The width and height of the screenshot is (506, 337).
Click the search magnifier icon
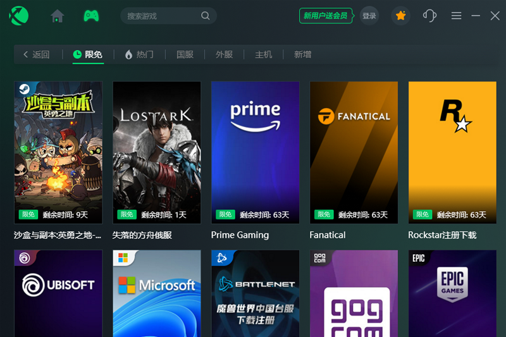point(205,16)
